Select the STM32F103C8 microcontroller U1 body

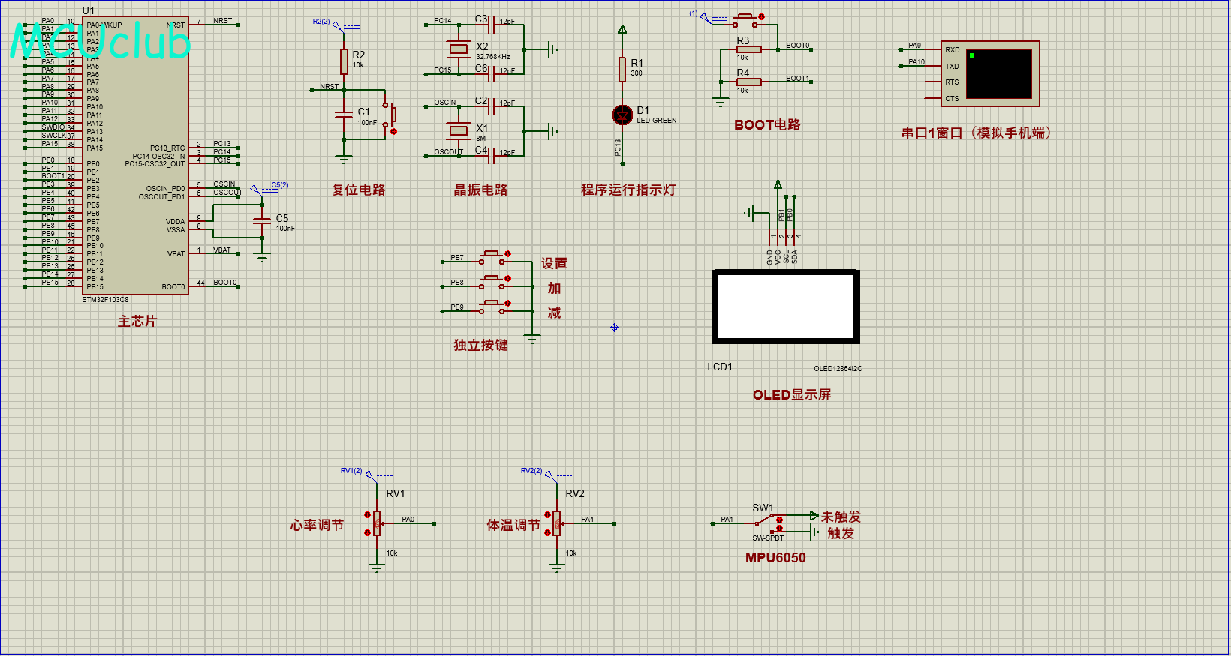click(135, 155)
